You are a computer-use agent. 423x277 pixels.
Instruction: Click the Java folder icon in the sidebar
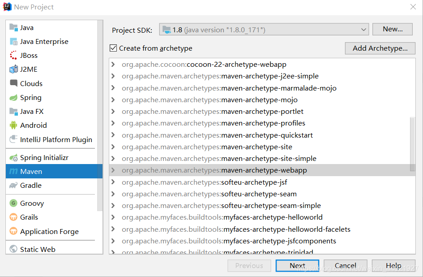(x=13, y=27)
